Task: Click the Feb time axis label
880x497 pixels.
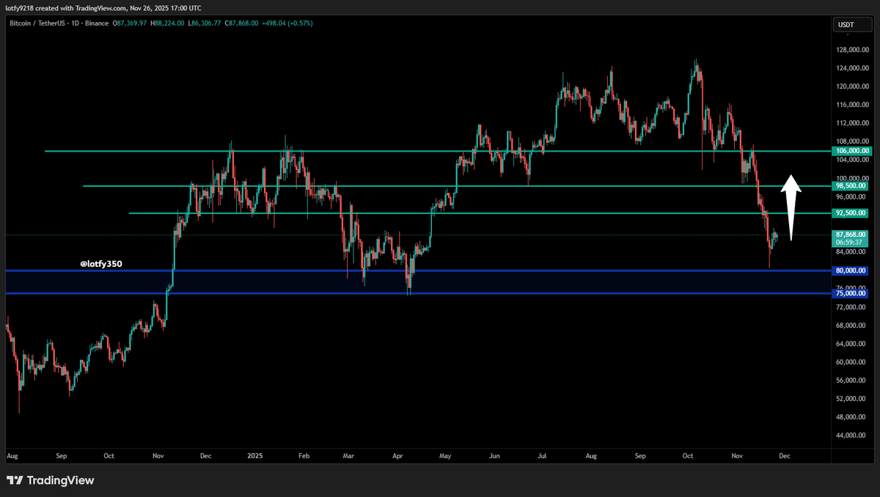Action: 303,455
